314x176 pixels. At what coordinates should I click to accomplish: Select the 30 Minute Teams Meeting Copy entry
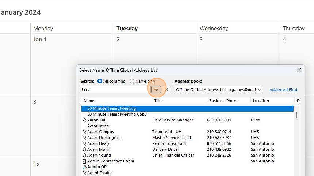coord(117,114)
